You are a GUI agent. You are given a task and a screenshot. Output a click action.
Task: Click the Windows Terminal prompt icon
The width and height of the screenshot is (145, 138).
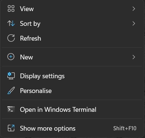click(x=11, y=109)
